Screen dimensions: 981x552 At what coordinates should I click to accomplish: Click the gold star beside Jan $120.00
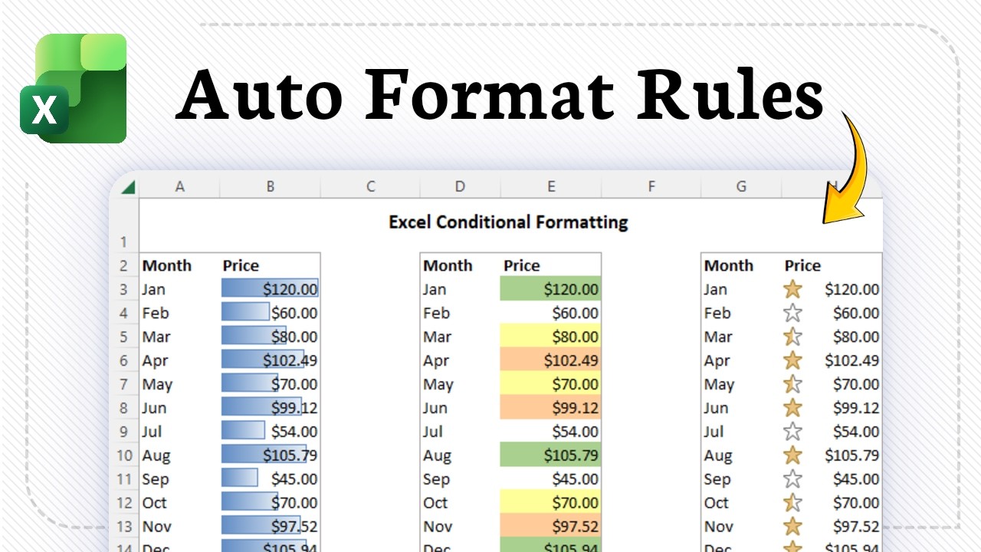pos(792,289)
